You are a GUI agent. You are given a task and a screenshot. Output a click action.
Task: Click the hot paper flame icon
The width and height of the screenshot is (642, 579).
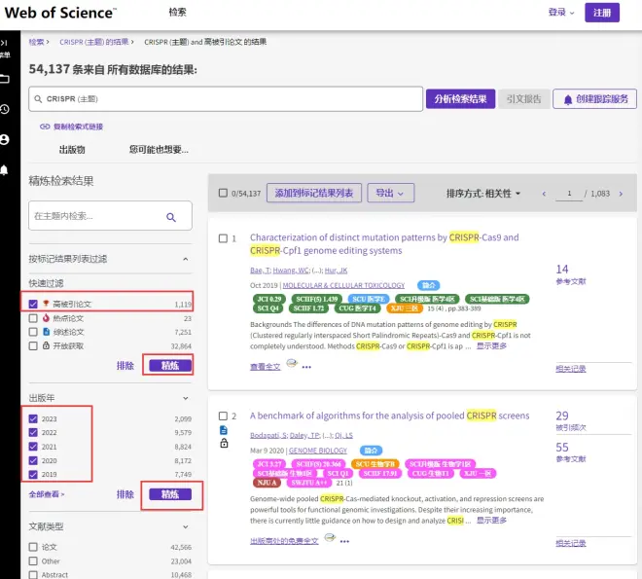pos(46,318)
